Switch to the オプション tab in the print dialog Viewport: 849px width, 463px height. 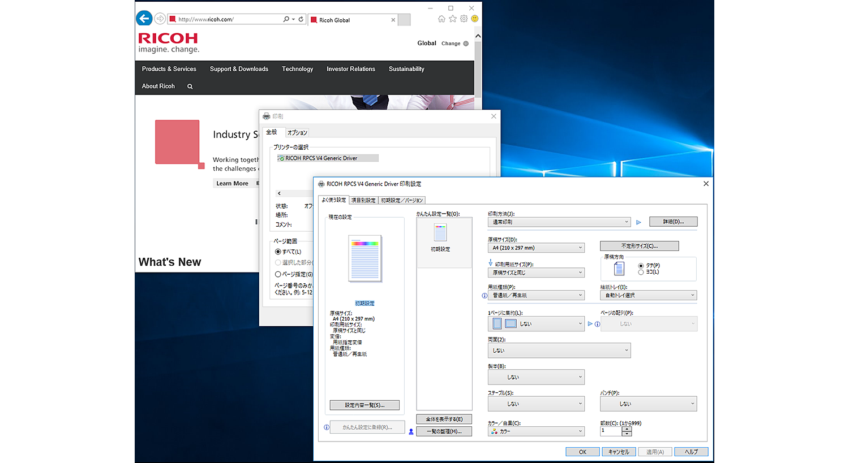click(297, 132)
